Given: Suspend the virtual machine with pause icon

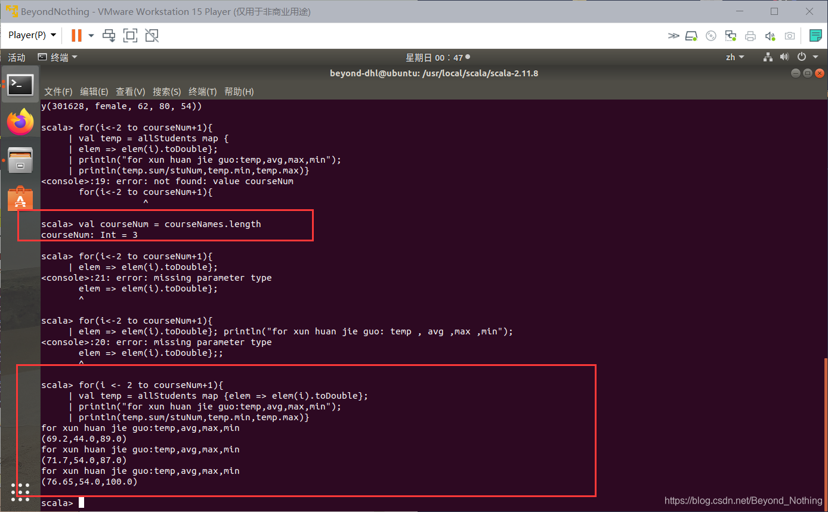Looking at the screenshot, I should point(76,35).
